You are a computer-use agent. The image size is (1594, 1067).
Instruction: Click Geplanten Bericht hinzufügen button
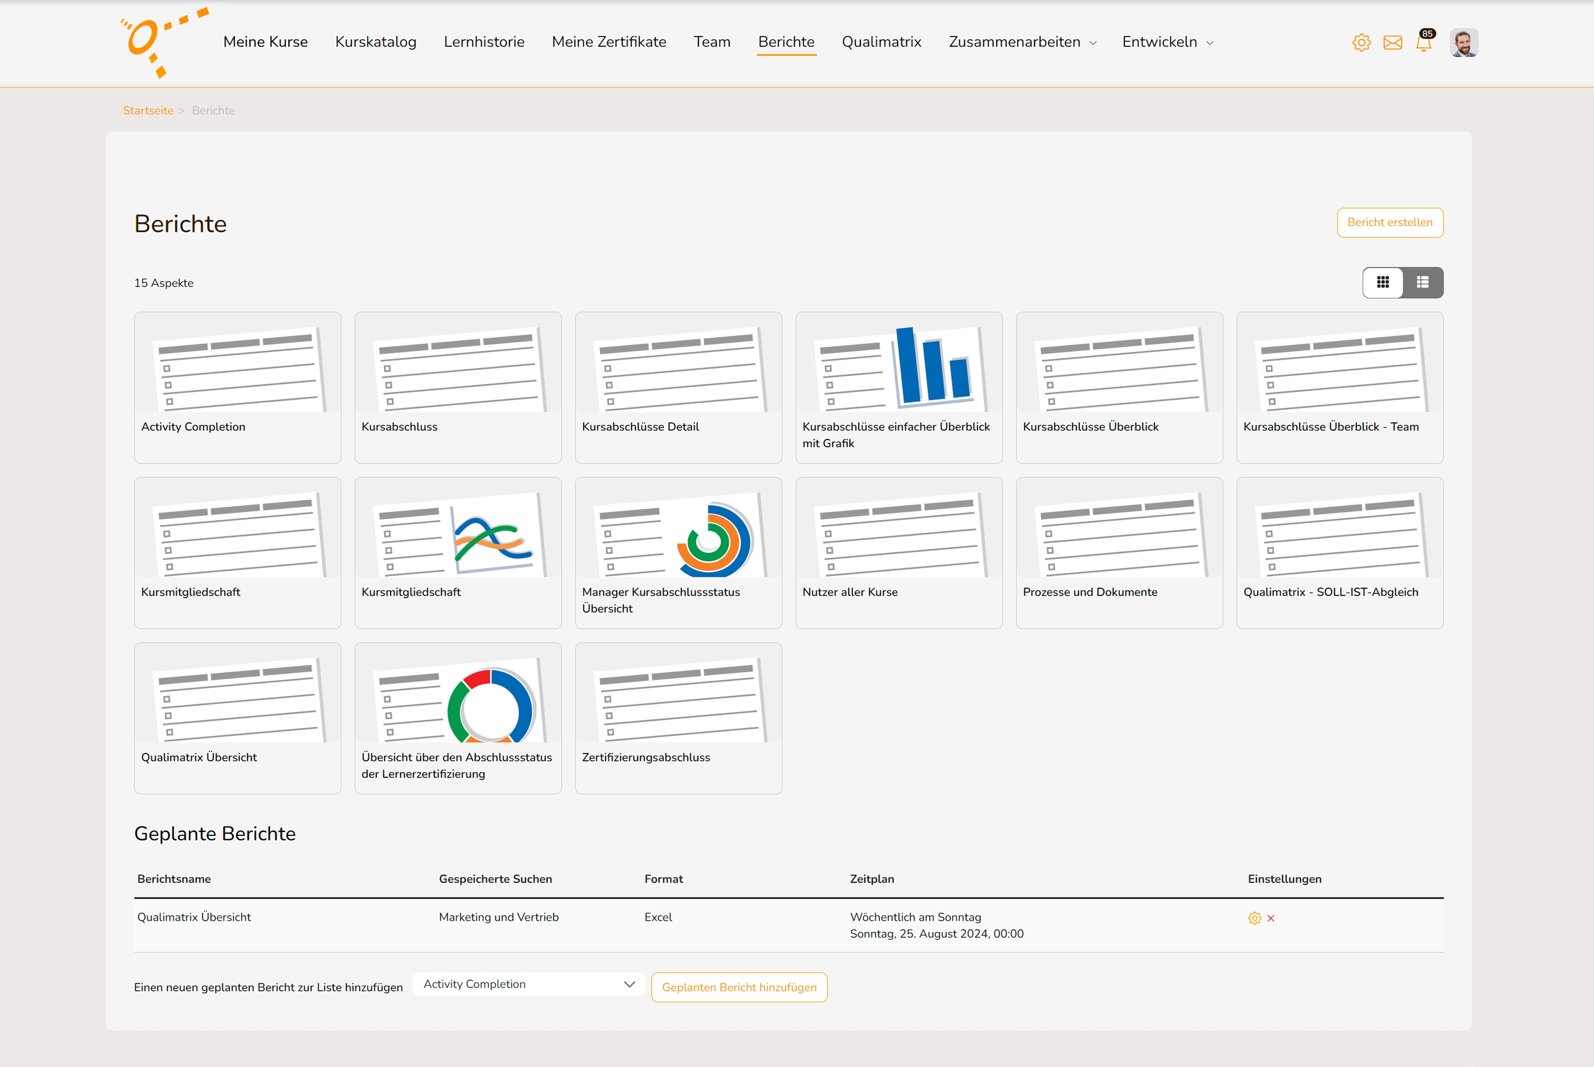(x=739, y=987)
